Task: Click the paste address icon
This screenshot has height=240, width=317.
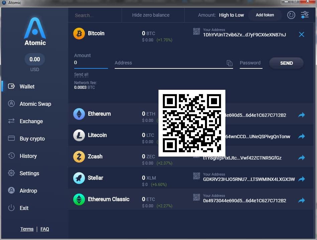Action: (229, 63)
